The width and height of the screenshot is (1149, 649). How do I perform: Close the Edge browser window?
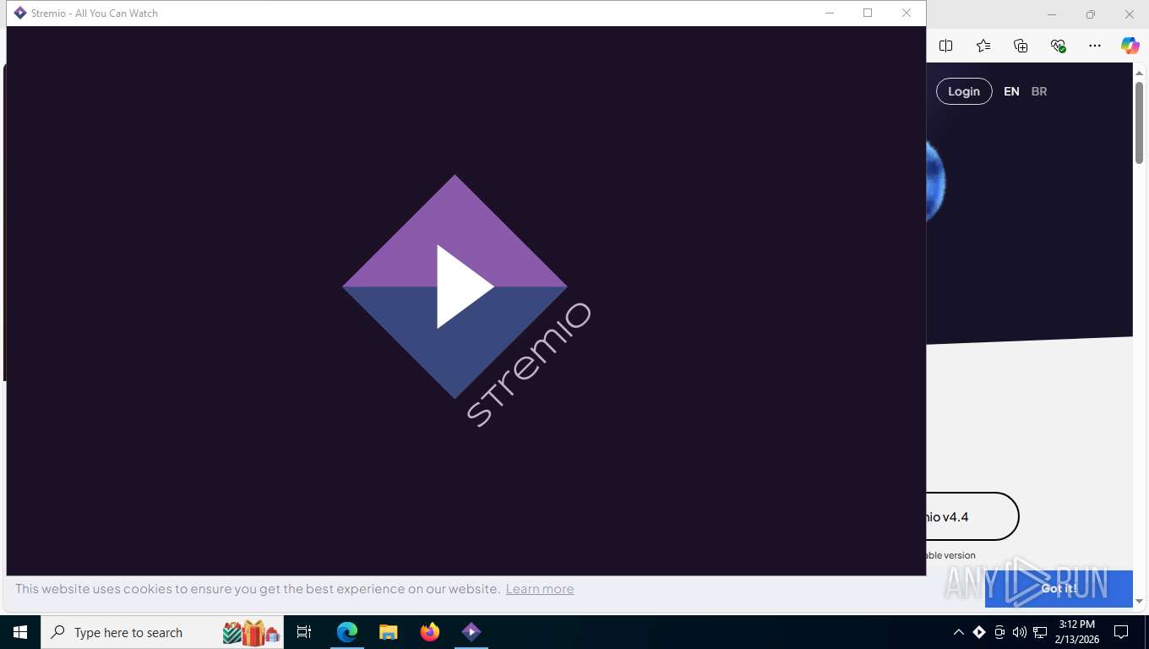click(1130, 14)
